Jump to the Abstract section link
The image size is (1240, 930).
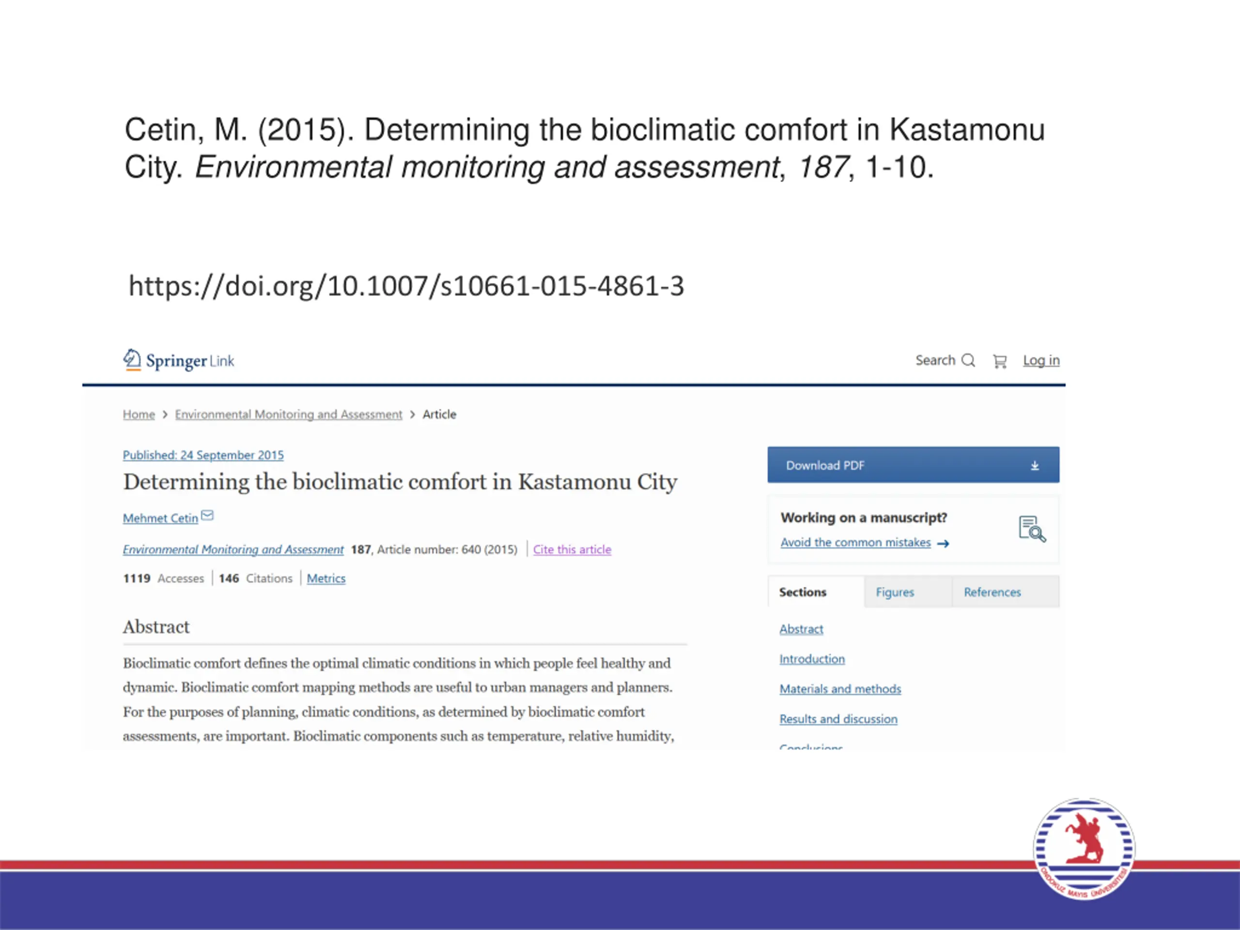tap(801, 629)
